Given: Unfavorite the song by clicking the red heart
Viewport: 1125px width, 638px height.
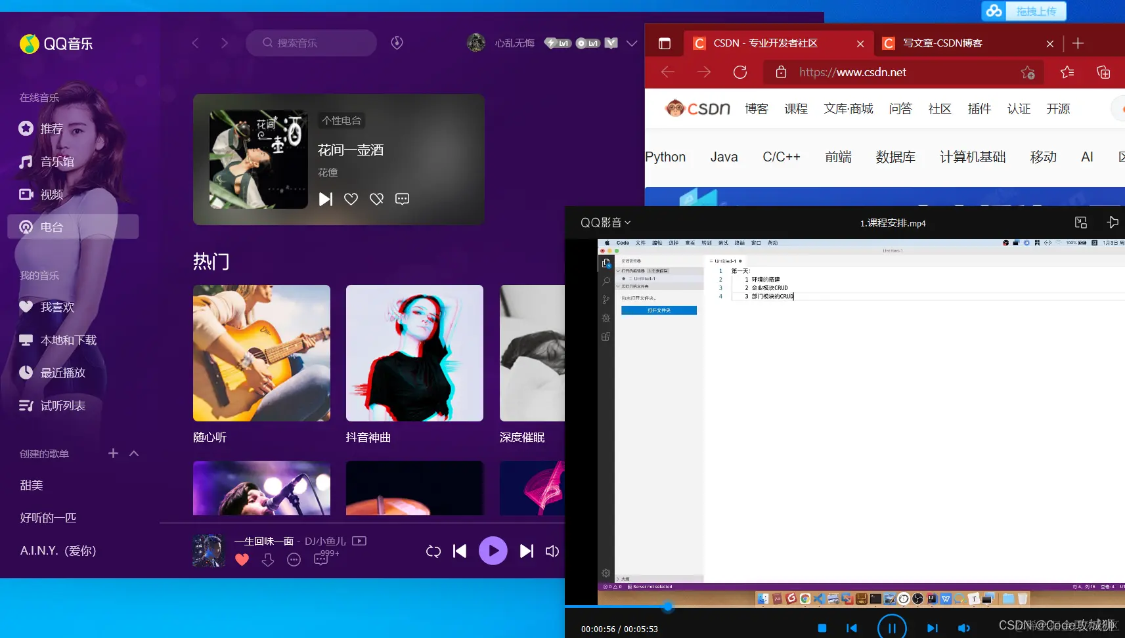Looking at the screenshot, I should point(242,559).
